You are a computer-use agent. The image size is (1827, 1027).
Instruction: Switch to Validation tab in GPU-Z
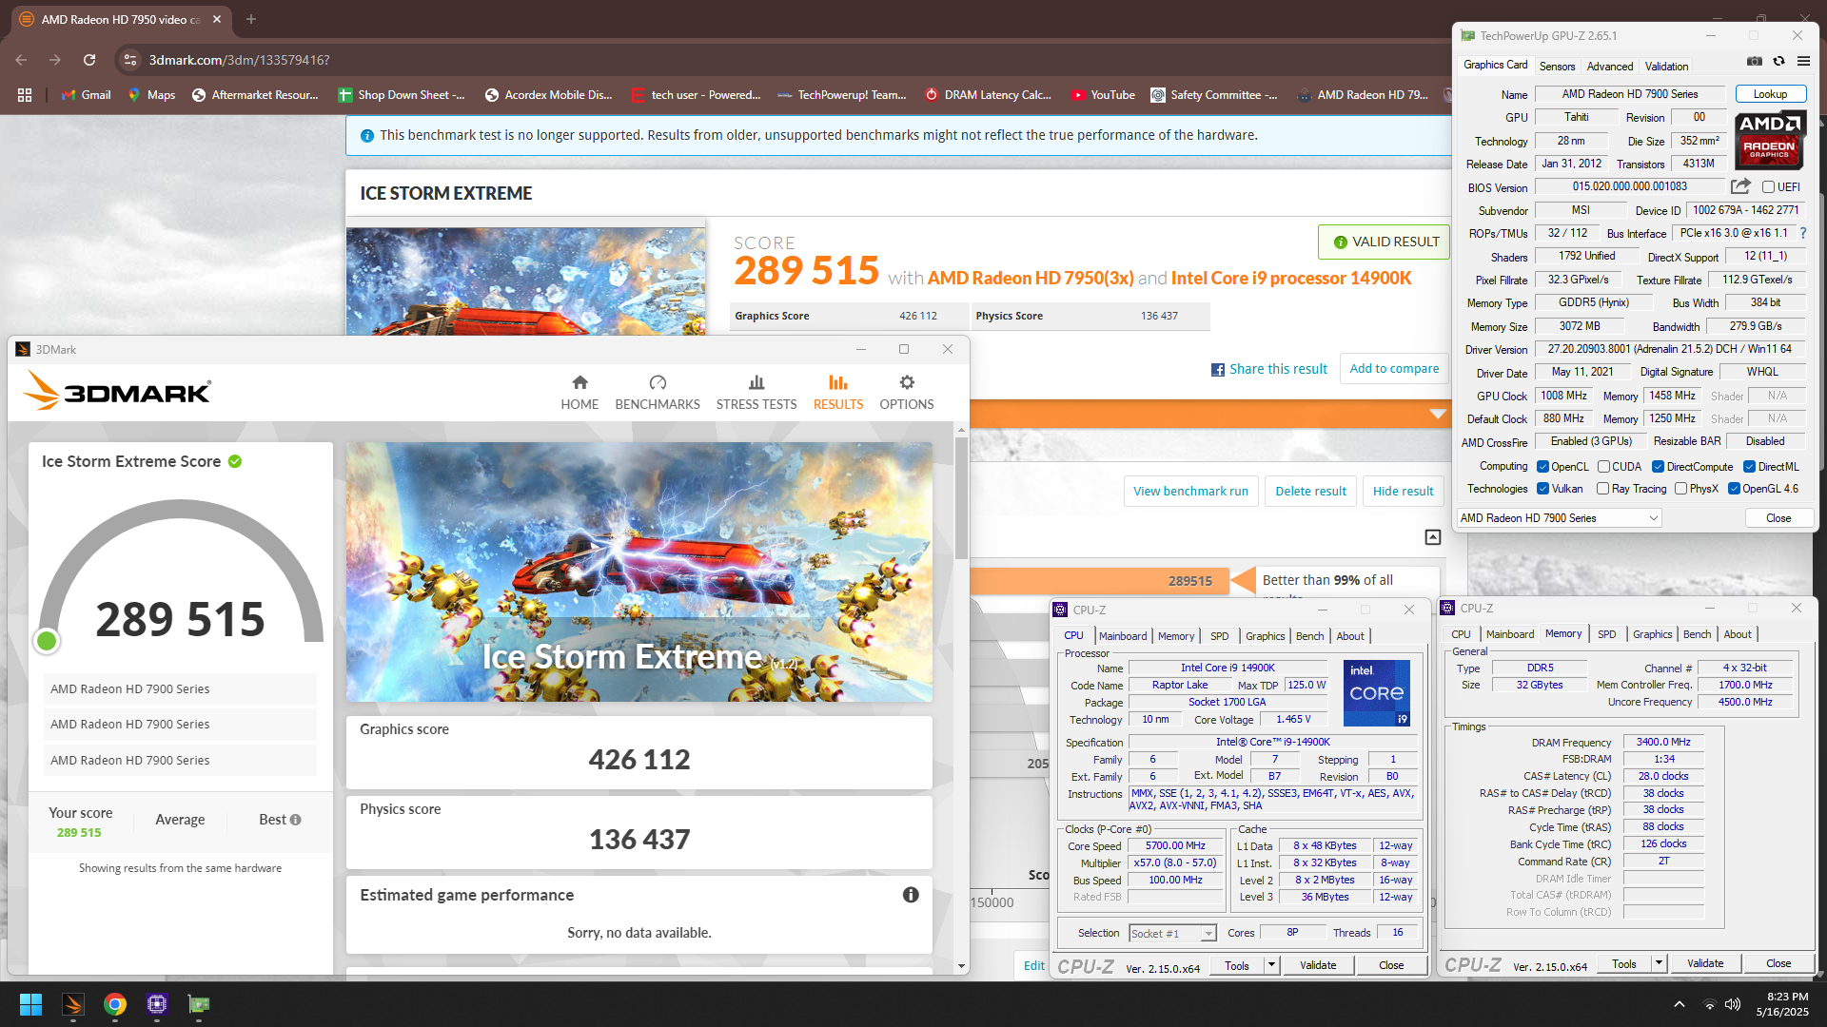tap(1667, 67)
